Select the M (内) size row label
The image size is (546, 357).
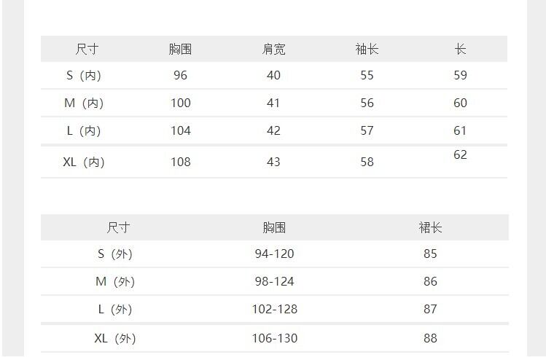click(84, 103)
